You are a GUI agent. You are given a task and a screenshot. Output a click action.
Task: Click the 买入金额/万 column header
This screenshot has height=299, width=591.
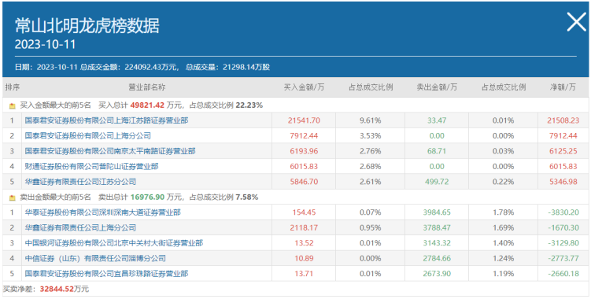pos(304,87)
